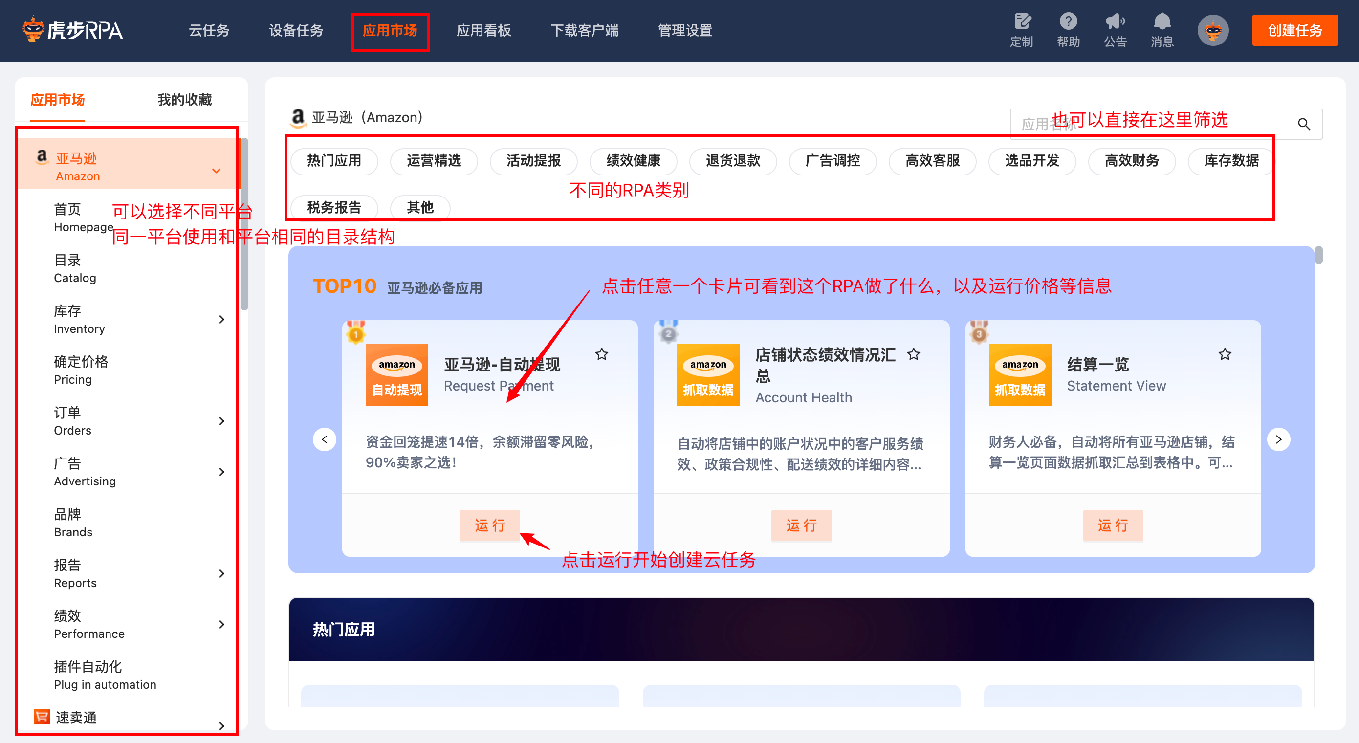This screenshot has height=743, width=1359.
Task: Switch to the 应用市场 sidebar tab
Action: (x=58, y=100)
